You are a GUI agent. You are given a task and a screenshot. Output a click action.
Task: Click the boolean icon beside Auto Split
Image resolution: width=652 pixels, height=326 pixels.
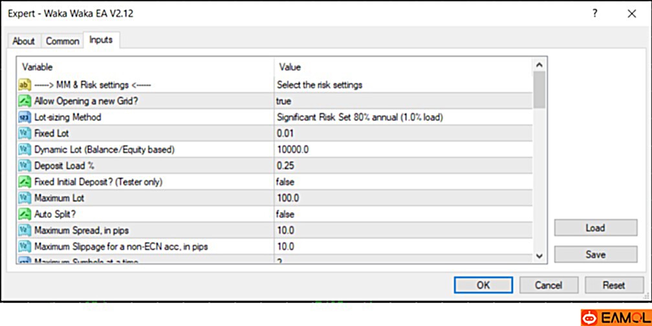tap(25, 214)
